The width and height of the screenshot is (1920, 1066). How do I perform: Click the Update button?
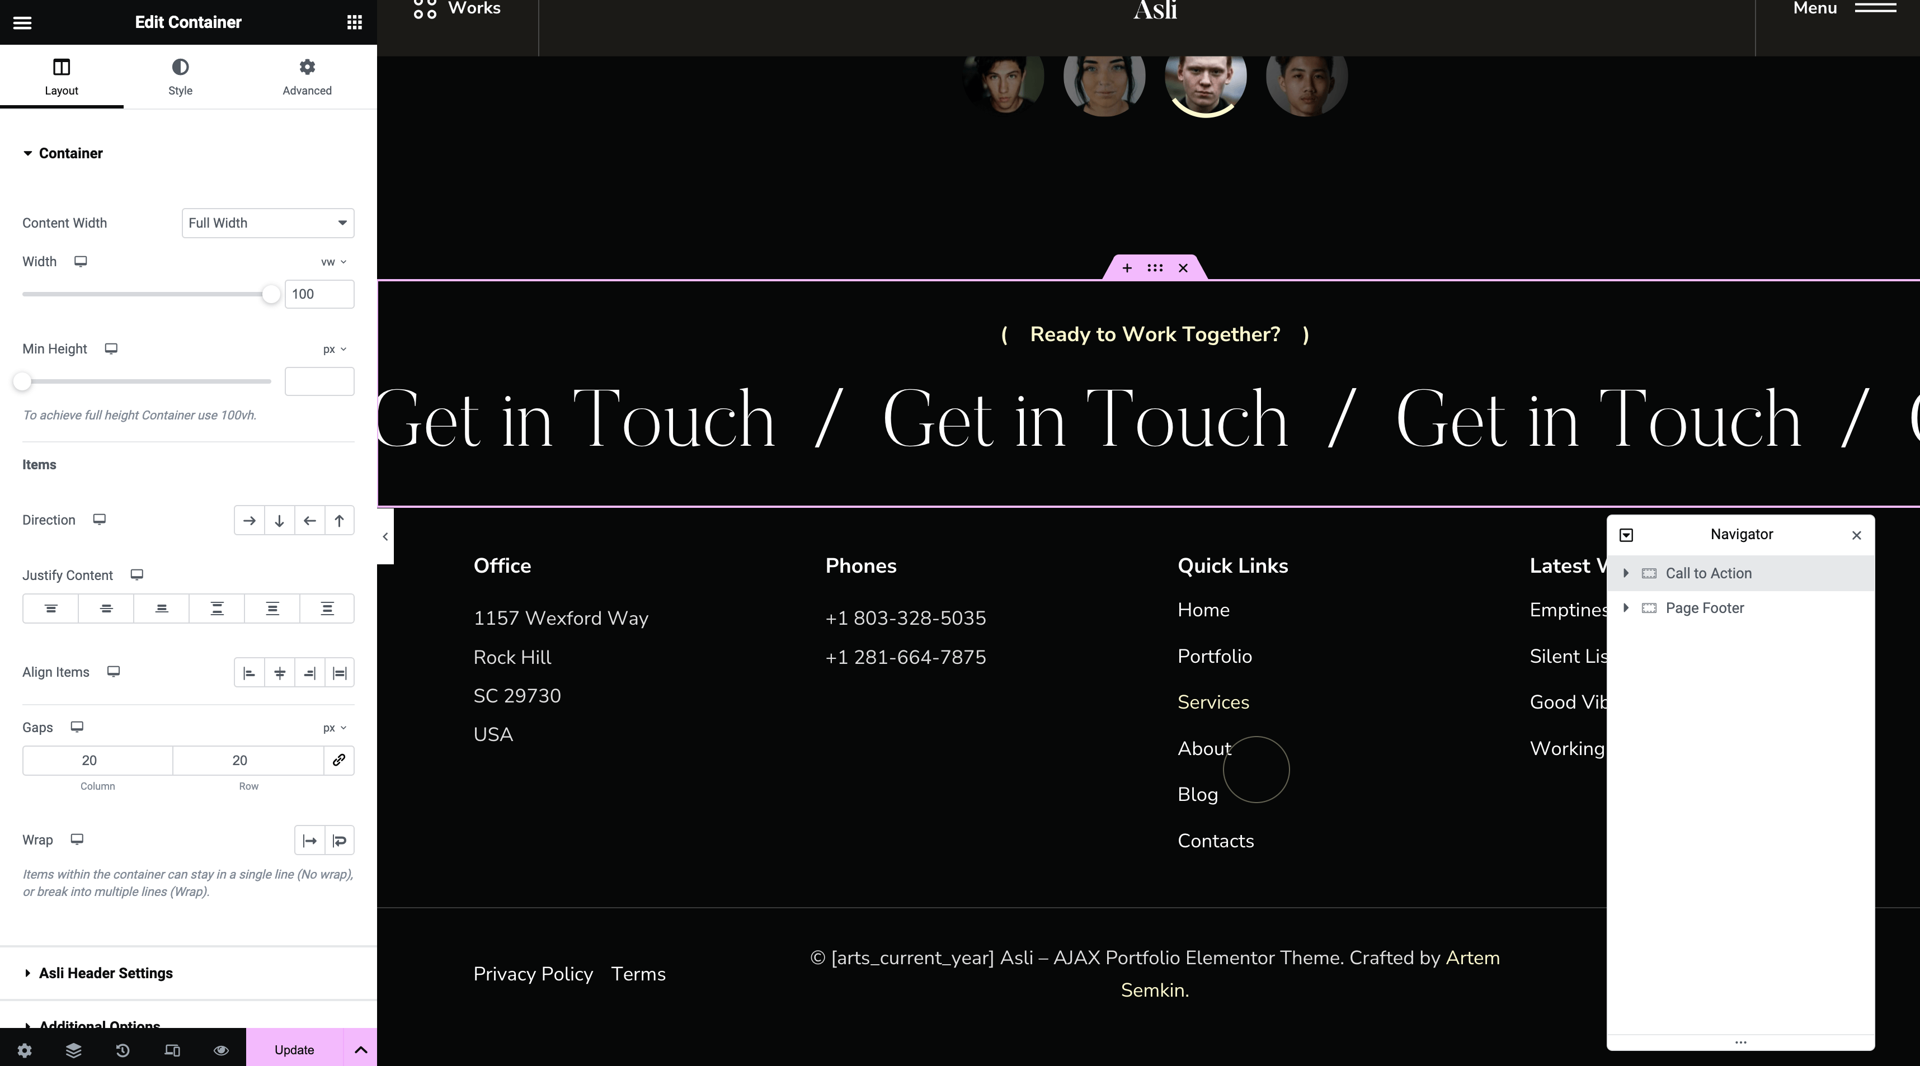(x=294, y=1050)
